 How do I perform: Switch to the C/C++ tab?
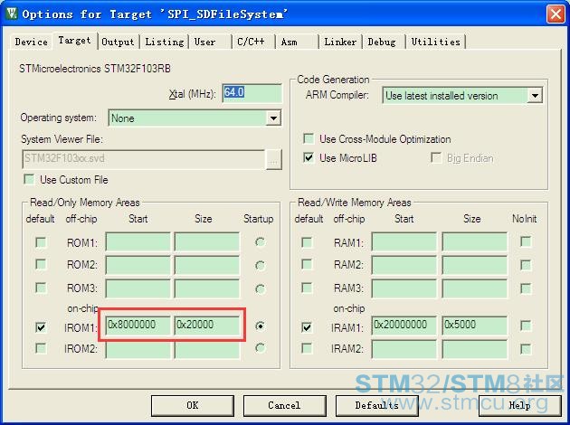(x=251, y=42)
